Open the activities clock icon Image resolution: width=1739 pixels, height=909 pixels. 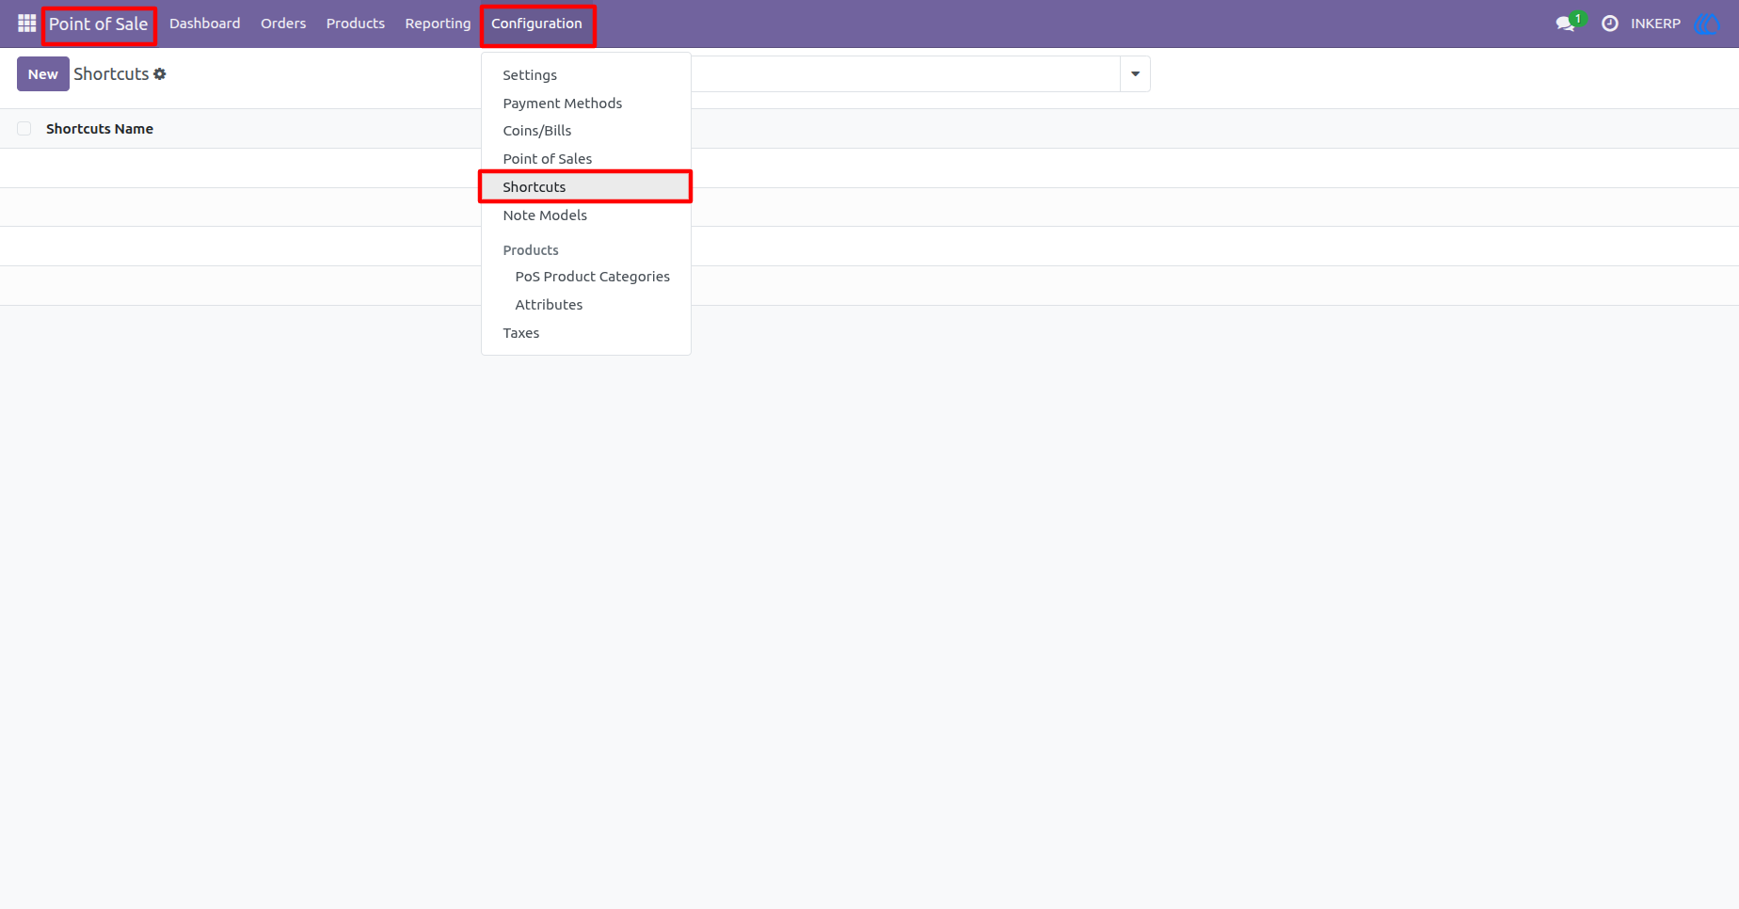[x=1610, y=24]
